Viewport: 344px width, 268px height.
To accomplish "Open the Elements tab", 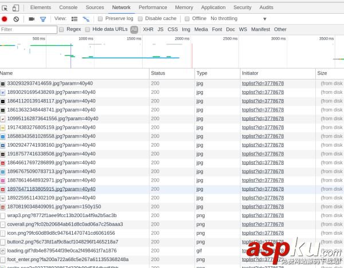I will [41, 7].
